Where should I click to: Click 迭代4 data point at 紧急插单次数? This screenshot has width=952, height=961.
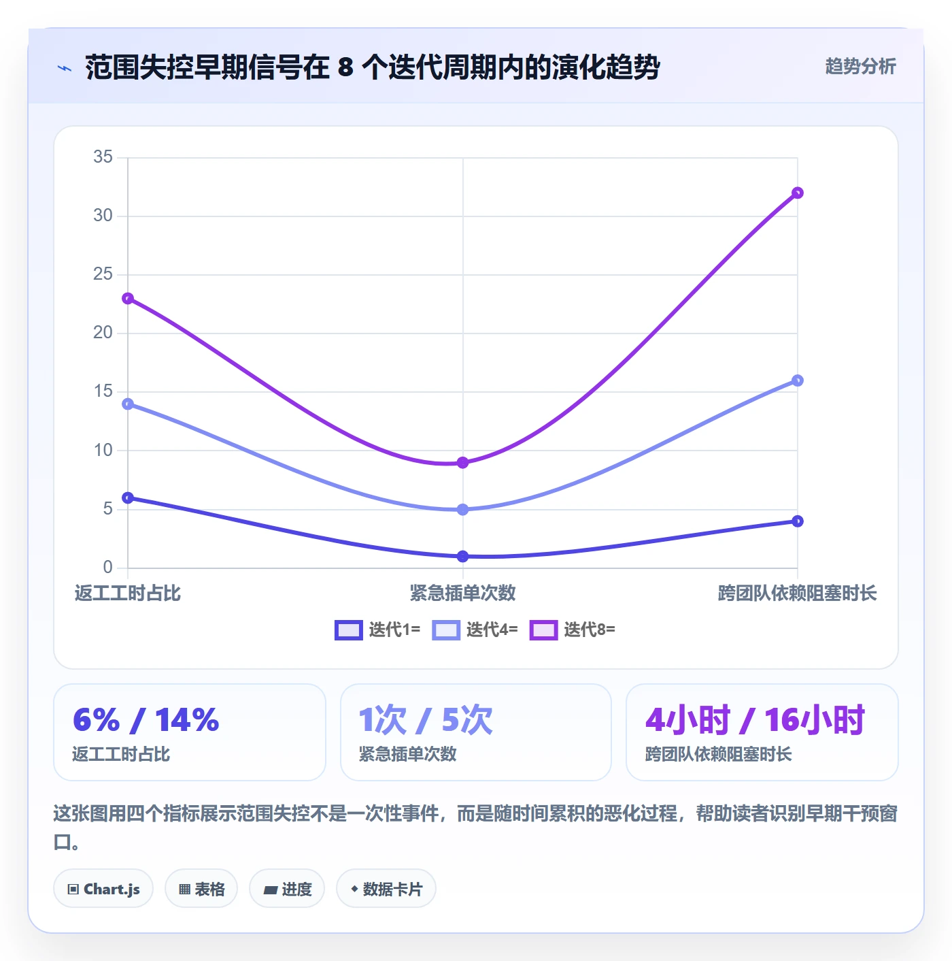click(463, 510)
